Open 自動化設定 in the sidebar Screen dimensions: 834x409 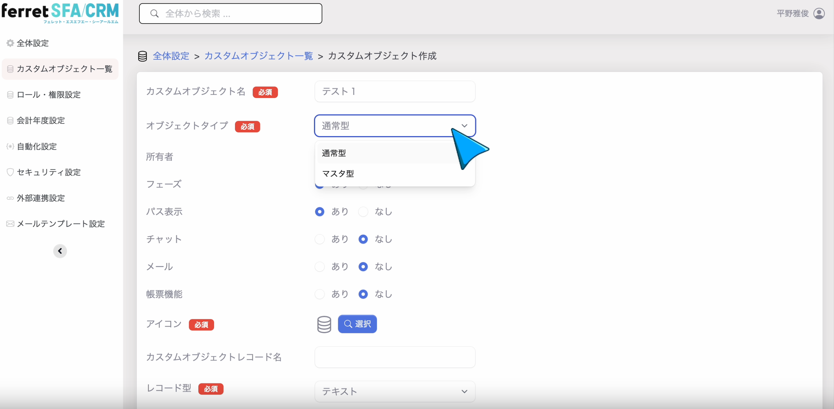pos(37,146)
